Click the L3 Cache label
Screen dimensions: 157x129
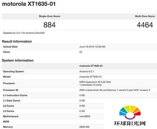click(9, 111)
